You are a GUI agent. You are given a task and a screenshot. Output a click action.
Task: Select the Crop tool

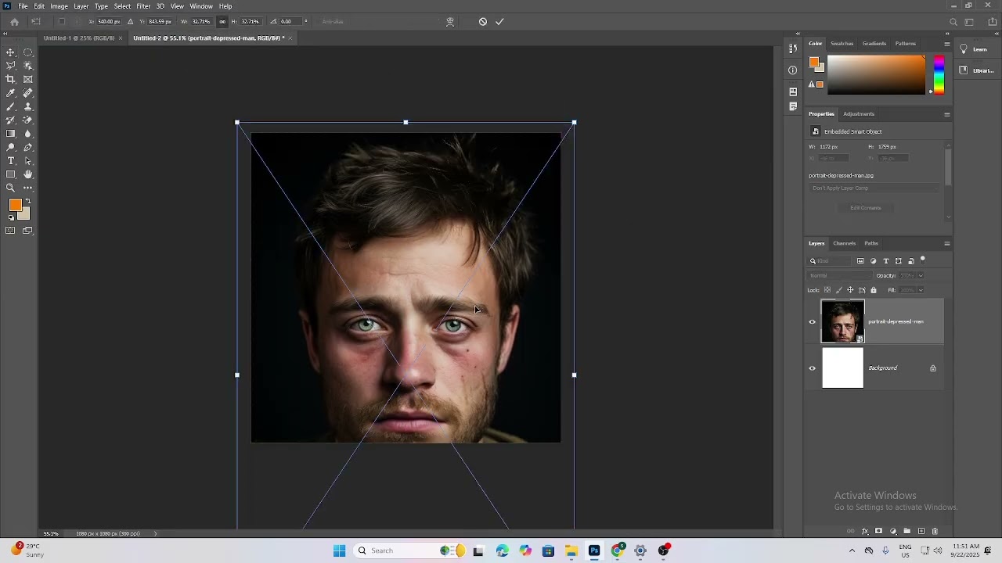pyautogui.click(x=11, y=79)
